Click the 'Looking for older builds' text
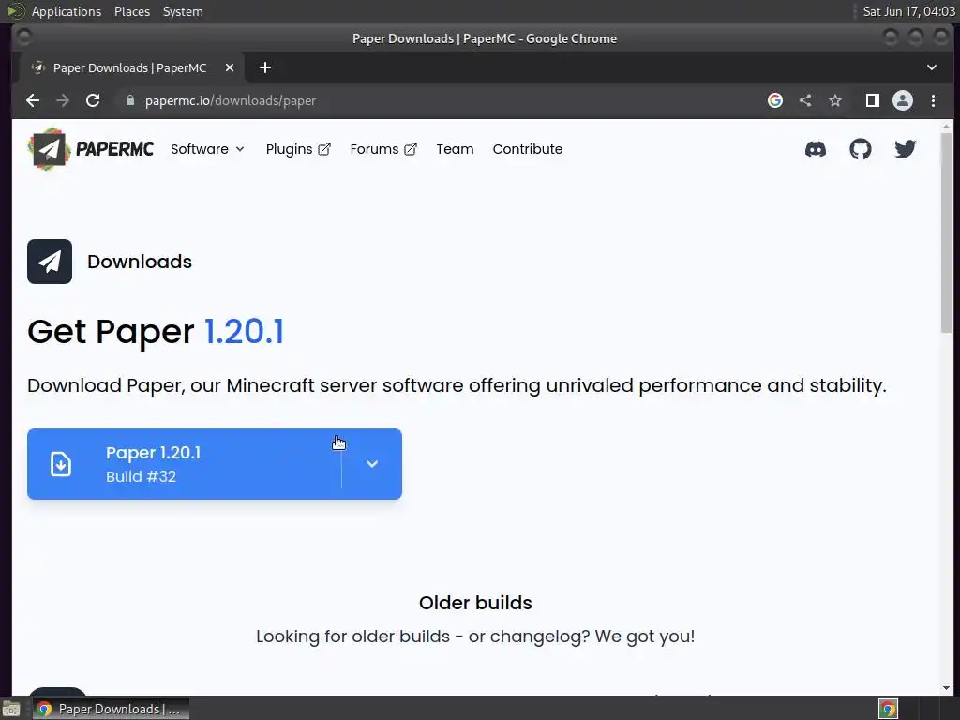 tap(475, 637)
